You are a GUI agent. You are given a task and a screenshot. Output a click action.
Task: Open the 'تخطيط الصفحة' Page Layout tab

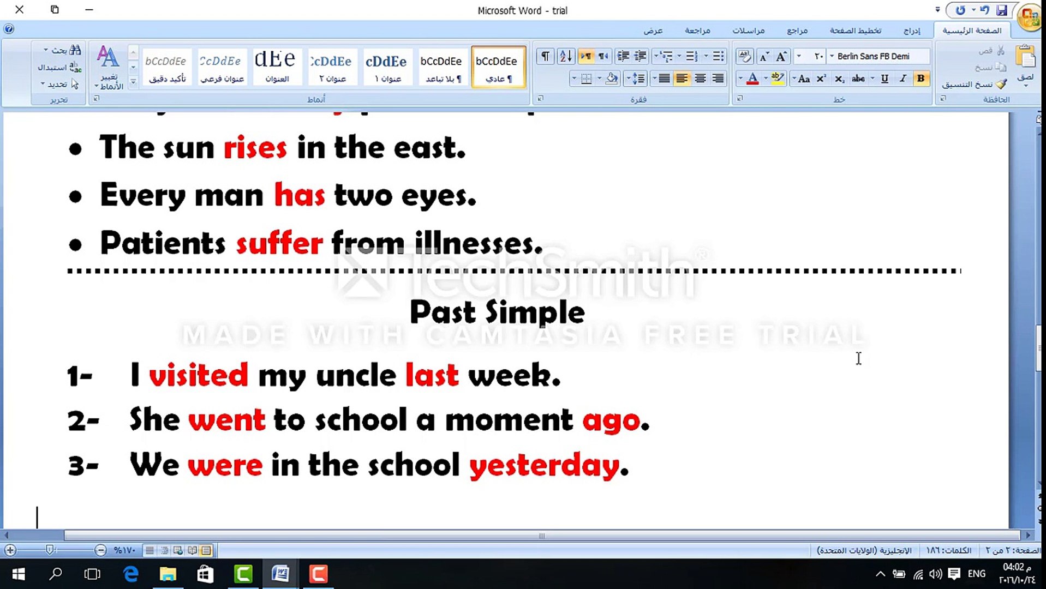(855, 31)
